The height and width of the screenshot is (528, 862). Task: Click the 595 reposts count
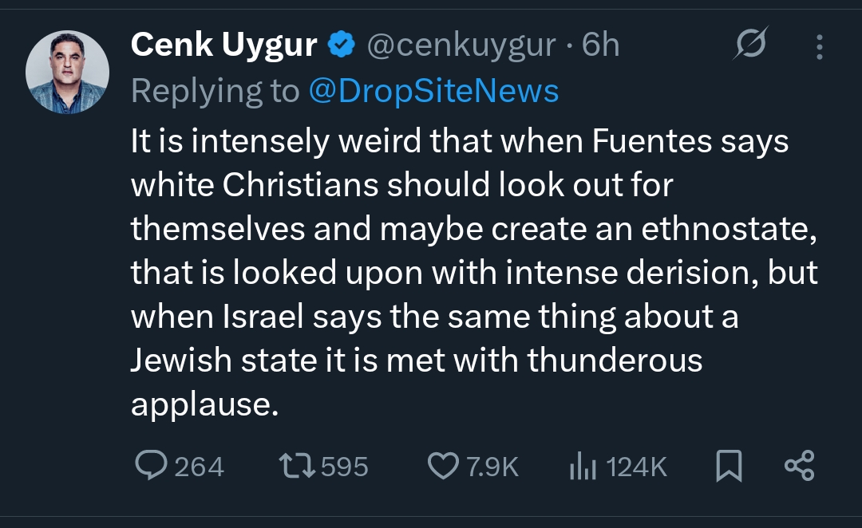coord(345,467)
